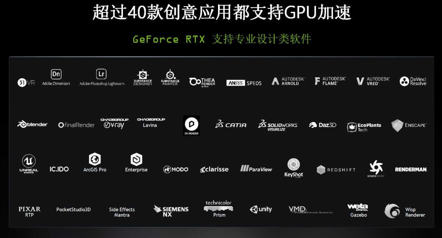Image resolution: width=442 pixels, height=238 pixels.
Task: Click the Daz3D logo
Action: click(323, 125)
